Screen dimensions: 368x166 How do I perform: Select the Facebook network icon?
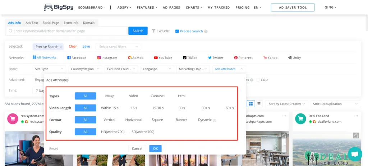pos(69,58)
